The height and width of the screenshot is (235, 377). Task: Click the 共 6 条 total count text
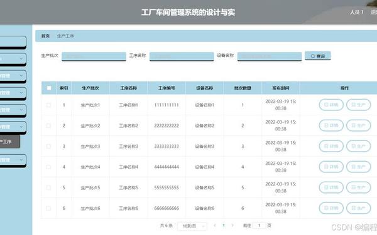(x=166, y=226)
